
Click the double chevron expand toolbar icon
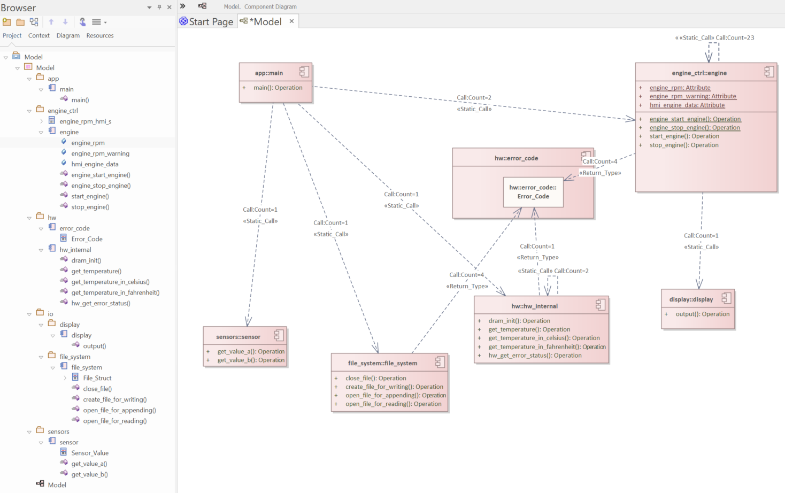point(183,6)
